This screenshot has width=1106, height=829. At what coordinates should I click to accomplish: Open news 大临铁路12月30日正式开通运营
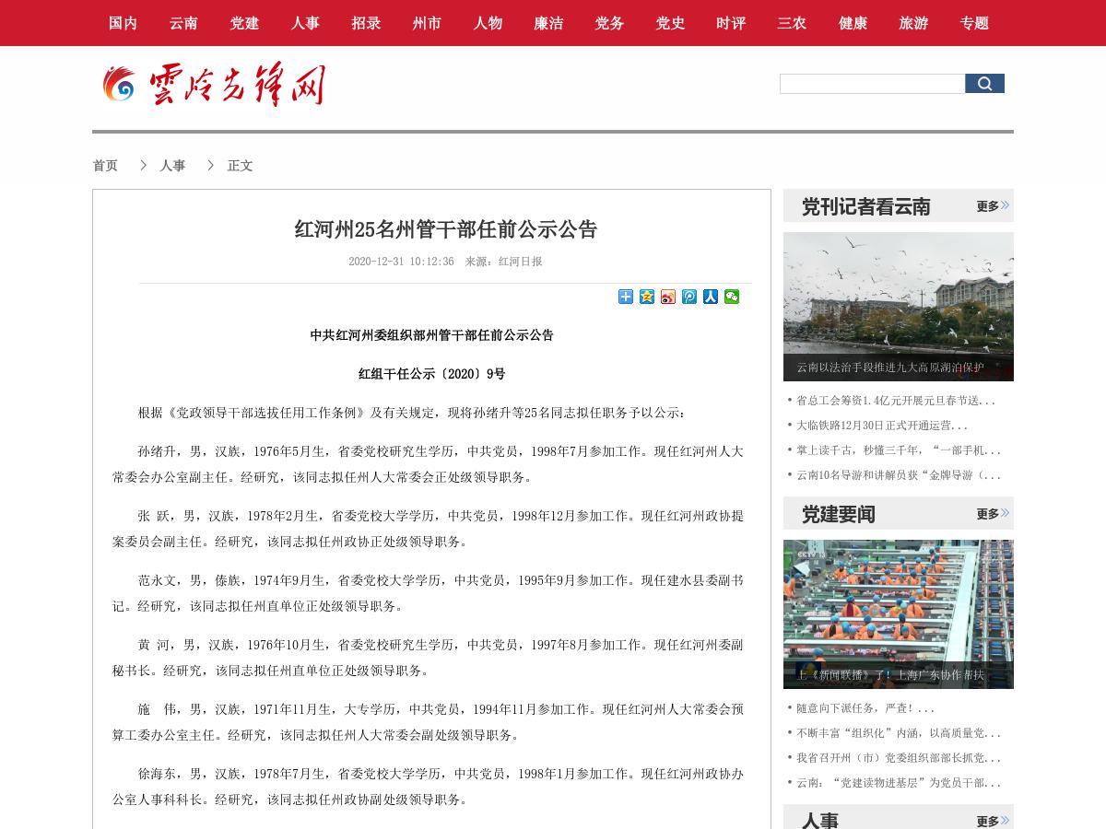tap(882, 426)
